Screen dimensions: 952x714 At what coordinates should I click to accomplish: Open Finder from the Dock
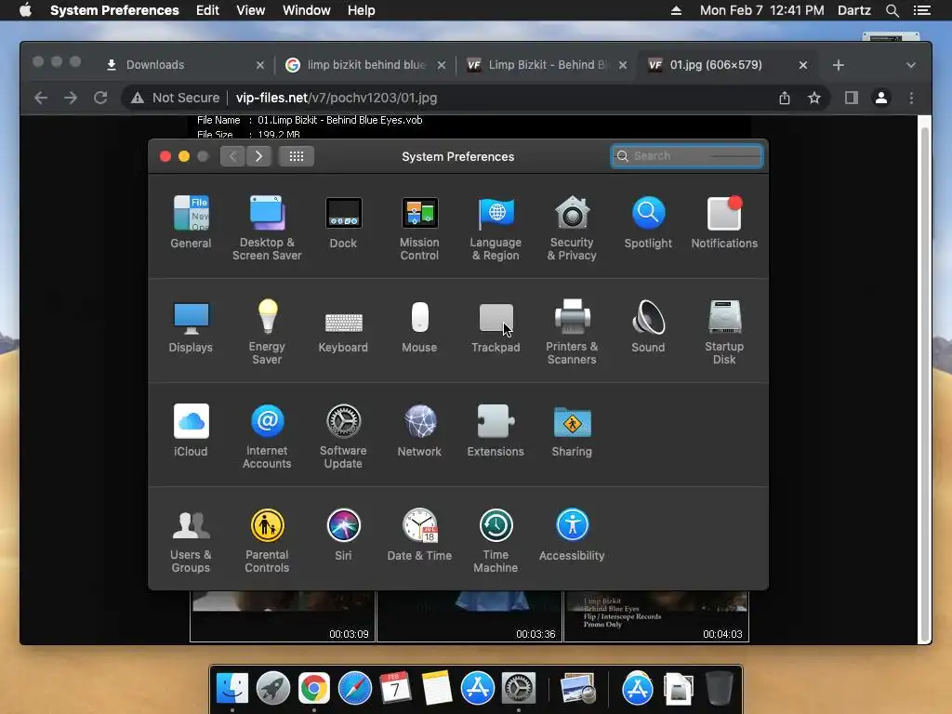coord(231,689)
